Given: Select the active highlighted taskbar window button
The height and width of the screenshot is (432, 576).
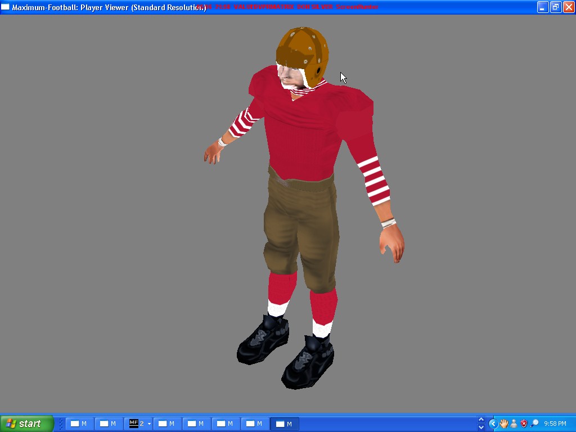Looking at the screenshot, I should [284, 424].
